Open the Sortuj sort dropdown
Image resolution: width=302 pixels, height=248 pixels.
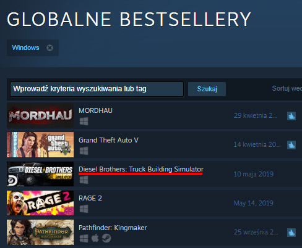click(287, 88)
